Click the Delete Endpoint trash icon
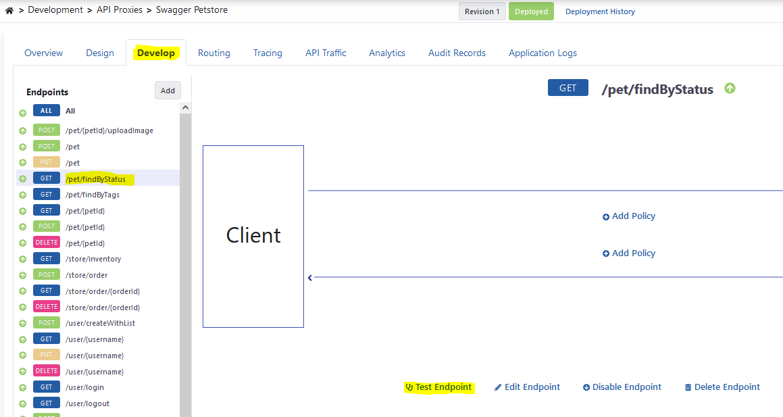The image size is (783, 417). point(688,387)
